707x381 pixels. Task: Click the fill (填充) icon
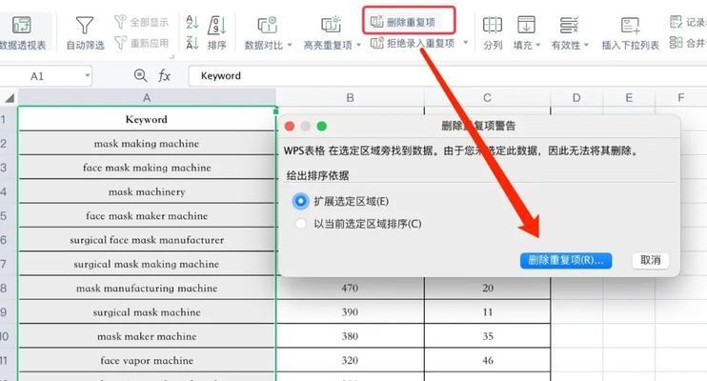coord(526,26)
